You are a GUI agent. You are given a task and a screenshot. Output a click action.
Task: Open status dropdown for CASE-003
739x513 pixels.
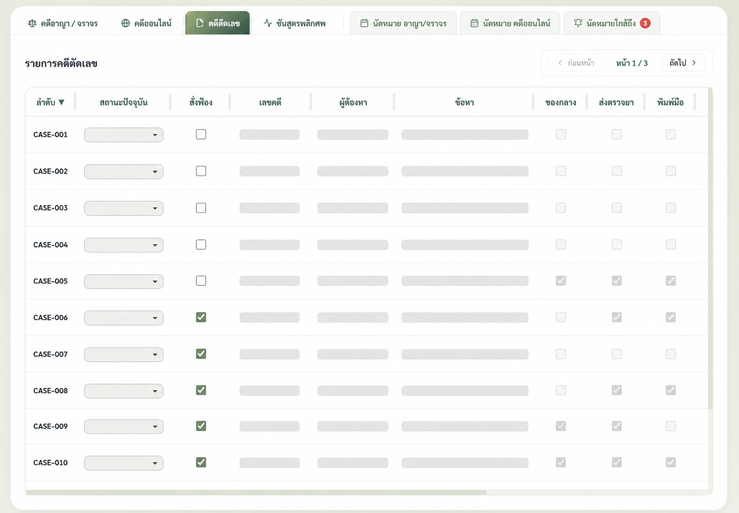pyautogui.click(x=124, y=208)
